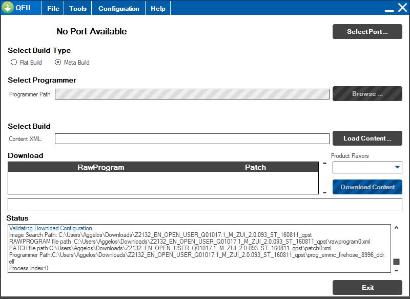Click the 'Validating Download Configuration' status line
410x299 pixels.
point(50,228)
